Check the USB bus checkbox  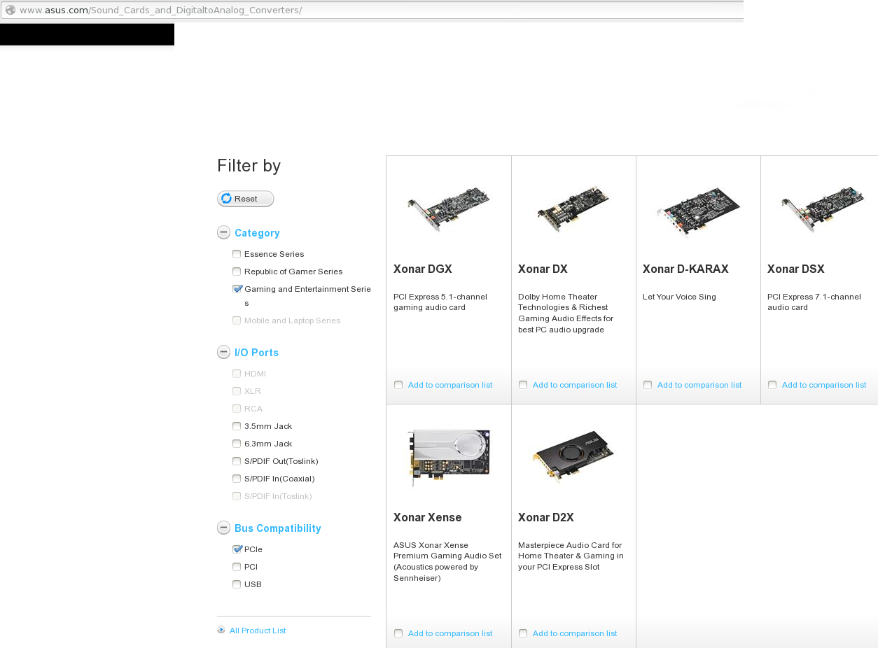pos(237,584)
